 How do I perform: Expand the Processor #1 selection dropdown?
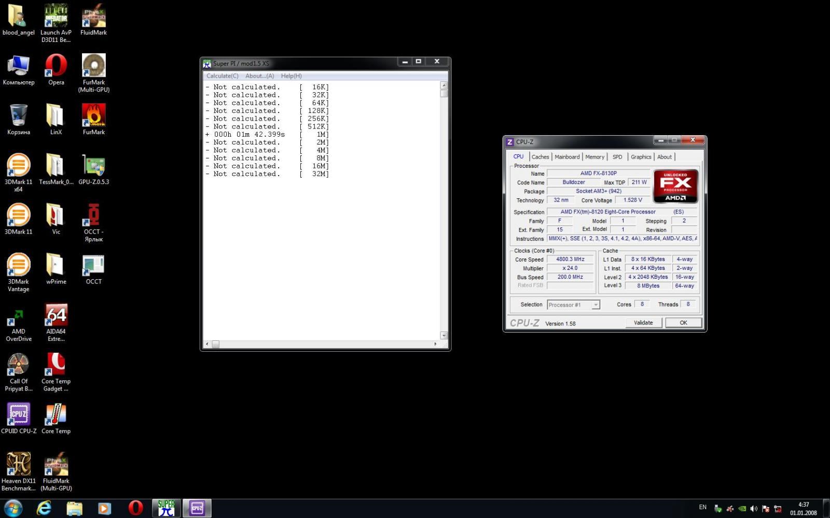pyautogui.click(x=596, y=305)
